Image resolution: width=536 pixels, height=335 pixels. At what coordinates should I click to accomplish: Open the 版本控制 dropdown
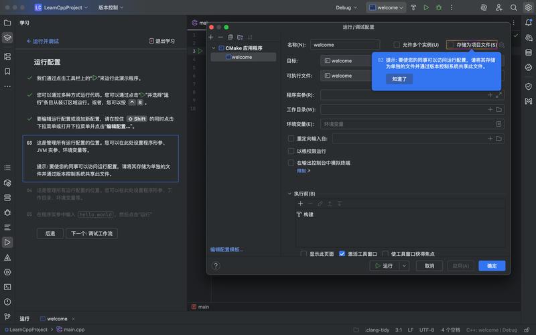pos(111,7)
